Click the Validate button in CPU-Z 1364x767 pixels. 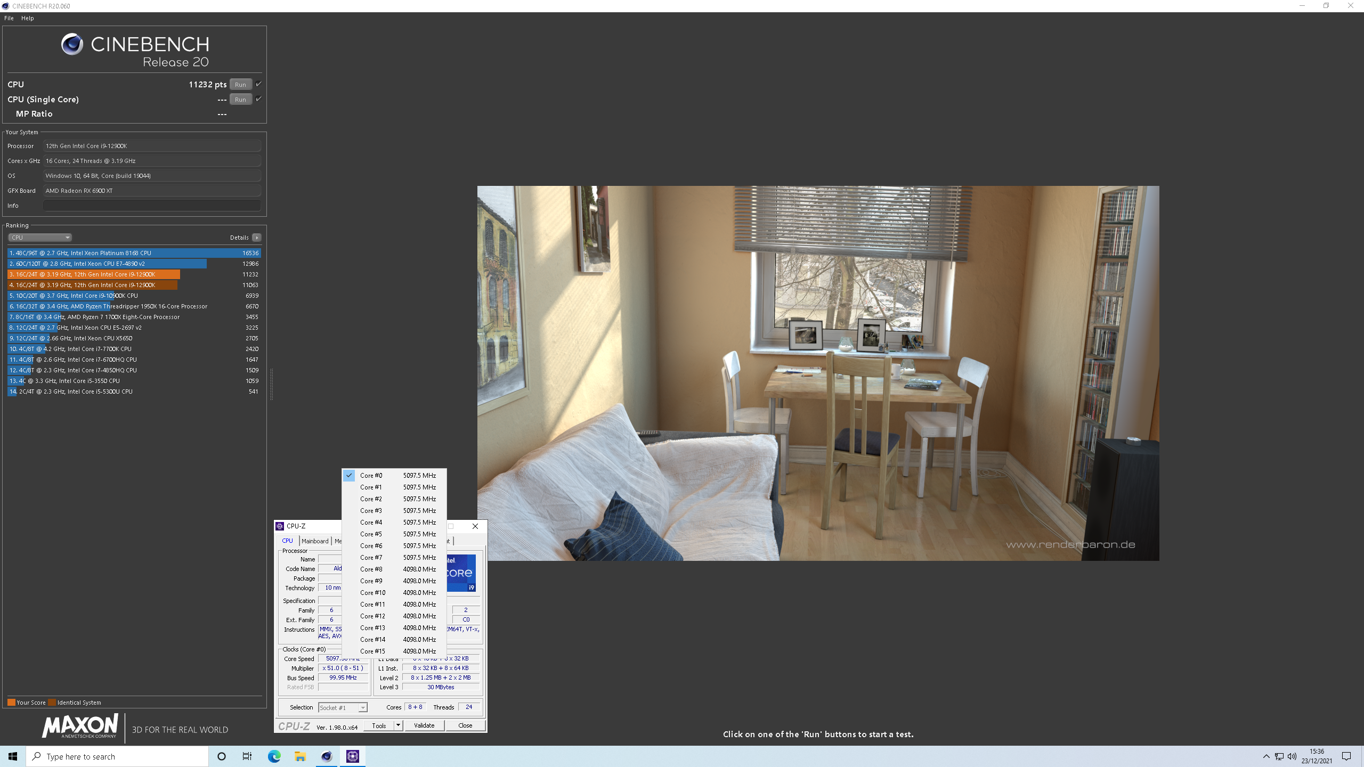point(424,725)
